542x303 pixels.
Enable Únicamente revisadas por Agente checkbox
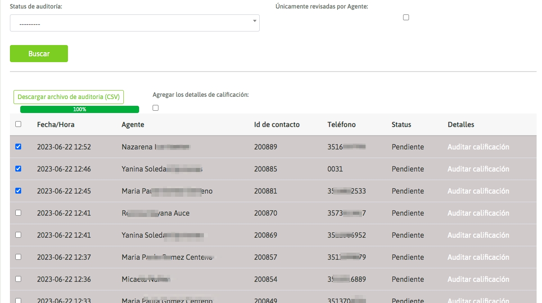click(406, 18)
